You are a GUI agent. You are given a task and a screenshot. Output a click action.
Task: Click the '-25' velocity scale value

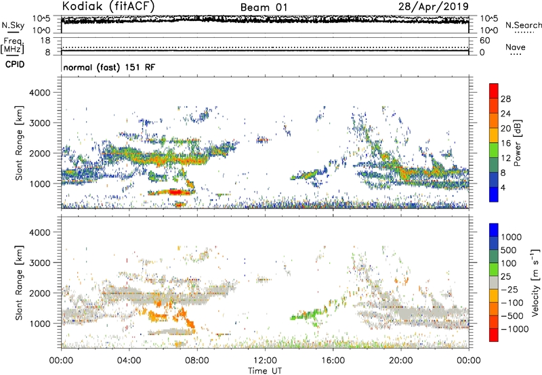pyautogui.click(x=509, y=290)
